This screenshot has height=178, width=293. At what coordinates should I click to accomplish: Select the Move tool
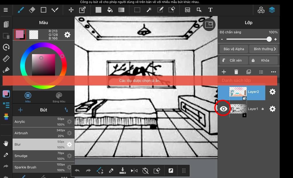(x=71, y=10)
